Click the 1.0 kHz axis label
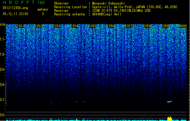Screen dimensions: 190x121 click(3, 55)
